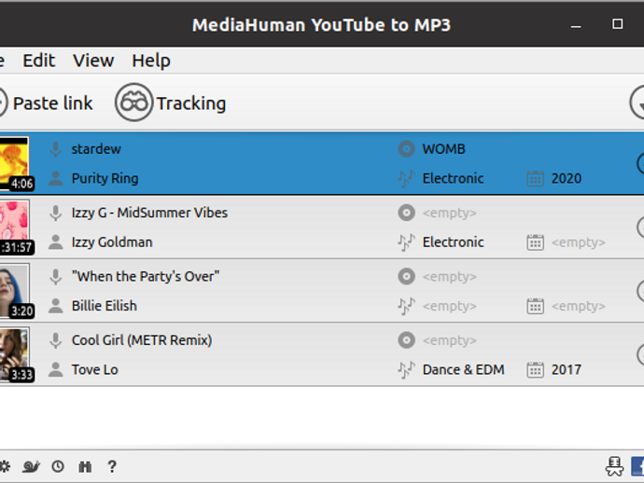Screen dimensions: 644x483
Task: Click the title 'Cool Girl (METR Remix)'
Action: click(142, 340)
